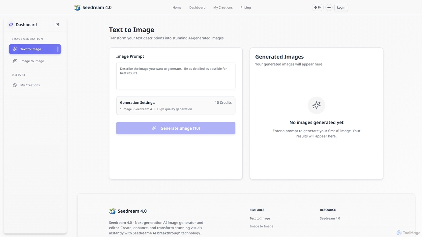This screenshot has width=422, height=237.
Task: Open Pricing in the top navigation
Action: click(x=246, y=8)
